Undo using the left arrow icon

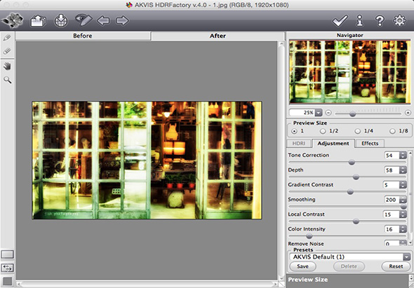point(103,20)
